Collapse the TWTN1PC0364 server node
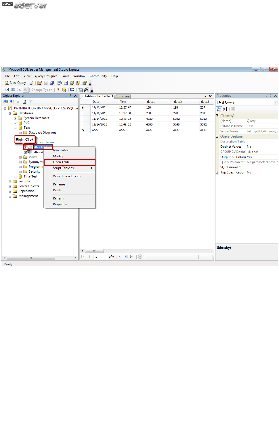The image size is (279, 444). [5, 109]
